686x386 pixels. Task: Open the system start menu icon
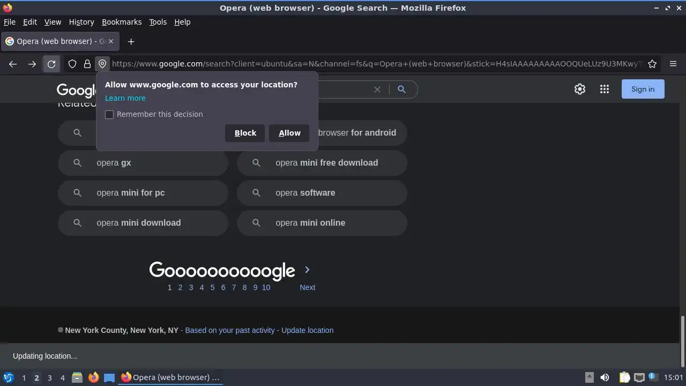8,377
